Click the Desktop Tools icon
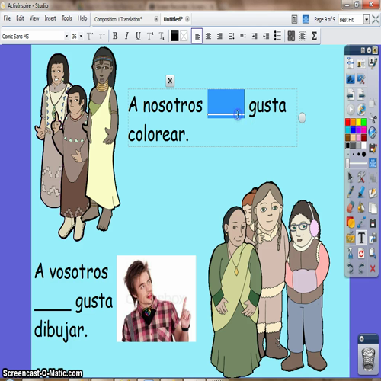Image resolution: width=381 pixels, height=381 pixels. coord(361,79)
